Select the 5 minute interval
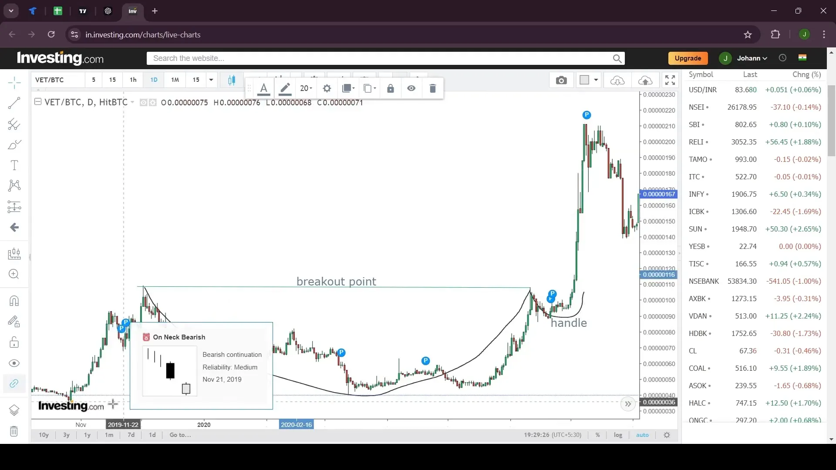The width and height of the screenshot is (836, 470). [94, 80]
